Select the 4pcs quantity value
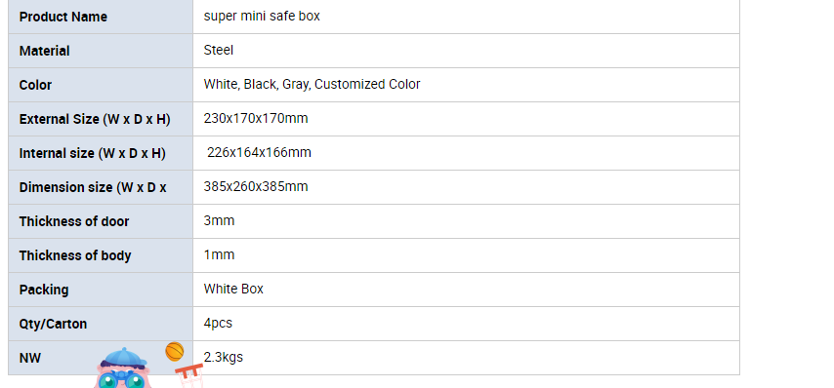 pyautogui.click(x=218, y=324)
